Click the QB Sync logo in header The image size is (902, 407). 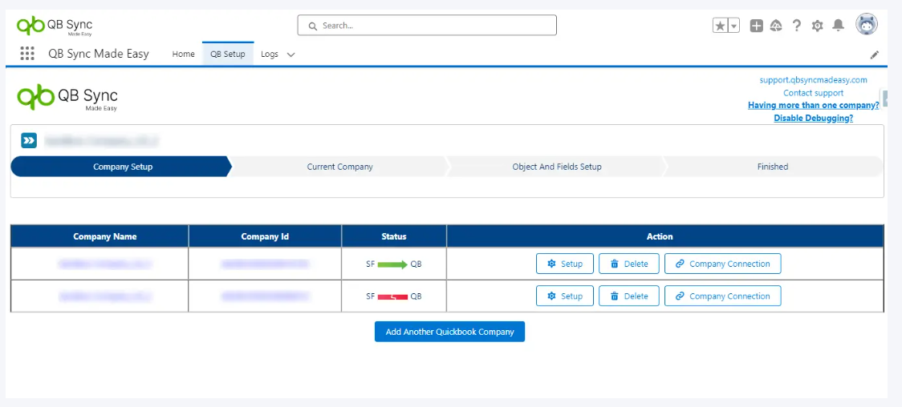coord(54,26)
